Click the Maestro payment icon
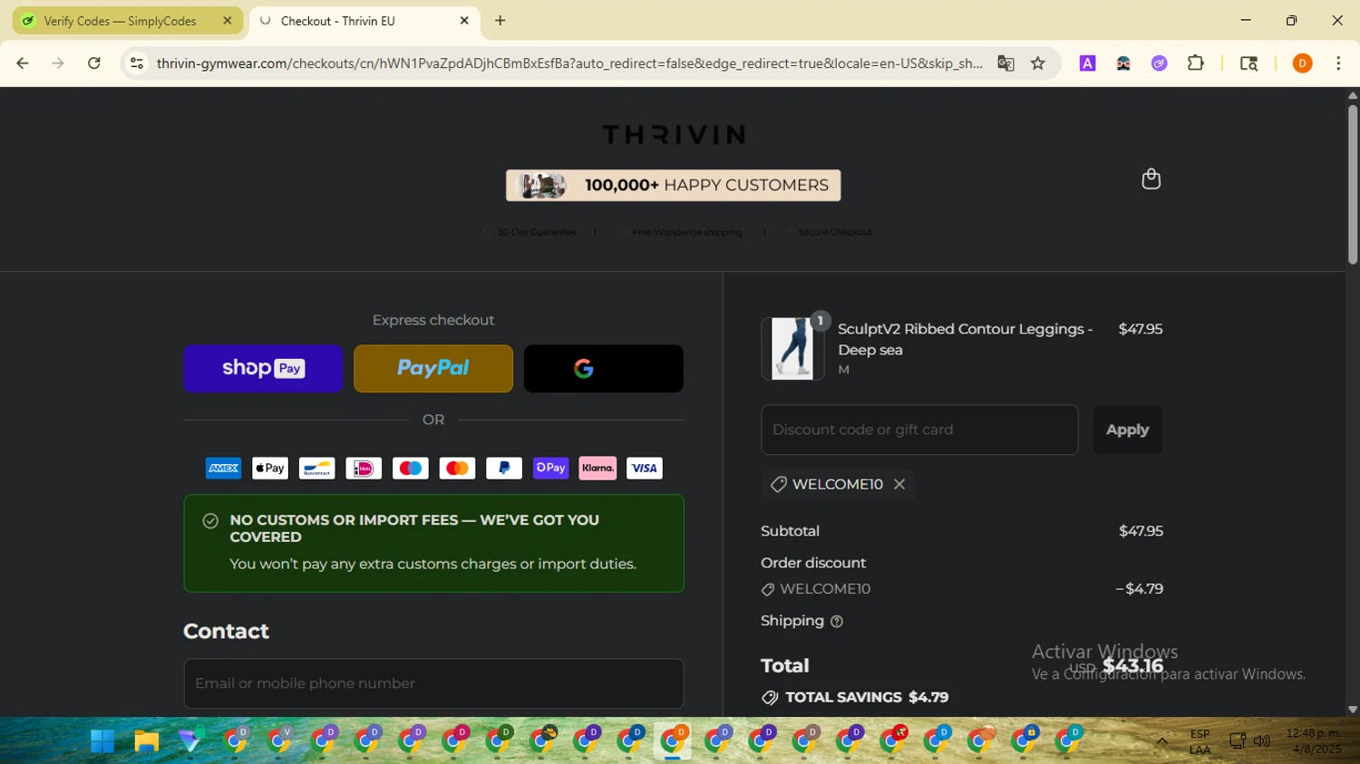The width and height of the screenshot is (1360, 764). pos(411,469)
